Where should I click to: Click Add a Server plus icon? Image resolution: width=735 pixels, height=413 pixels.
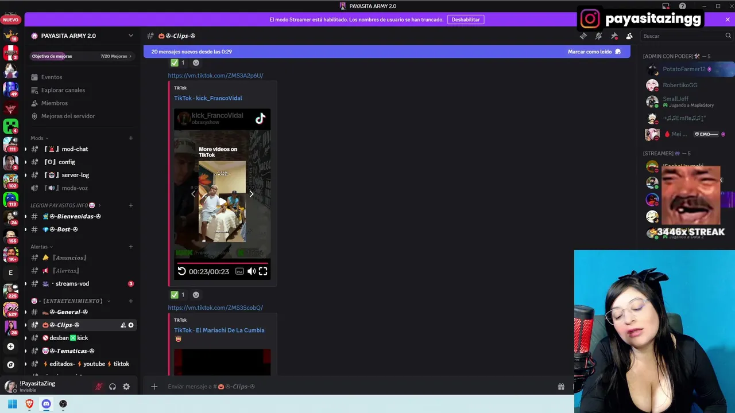coord(10,346)
